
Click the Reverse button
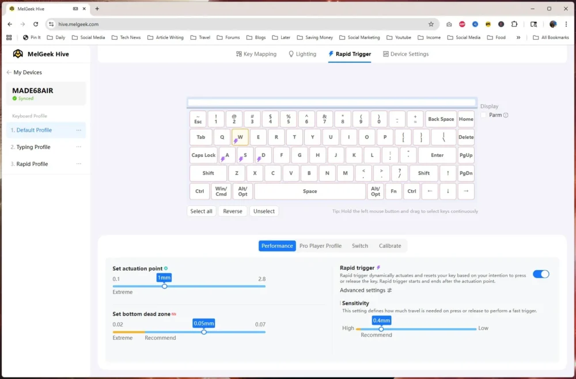coord(233,211)
